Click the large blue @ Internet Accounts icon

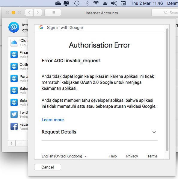pos(14,27)
